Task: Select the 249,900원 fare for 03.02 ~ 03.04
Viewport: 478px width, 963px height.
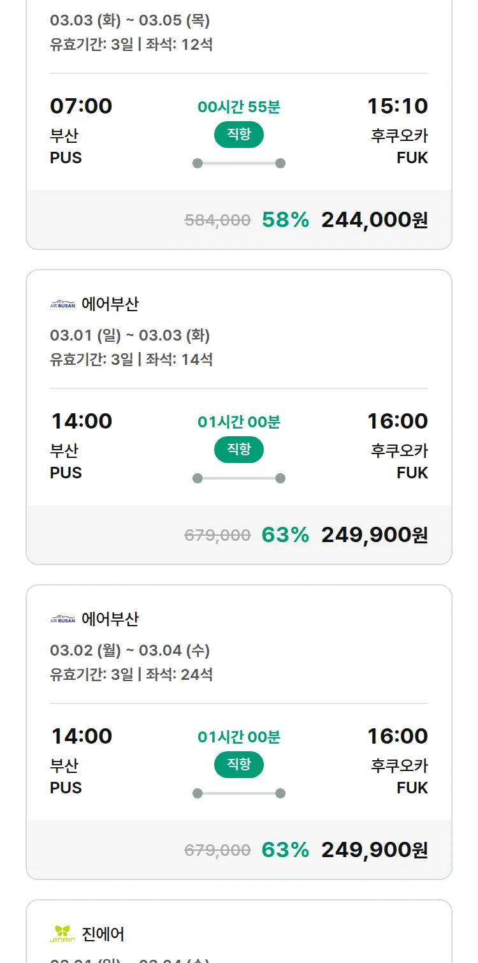Action: [x=374, y=850]
